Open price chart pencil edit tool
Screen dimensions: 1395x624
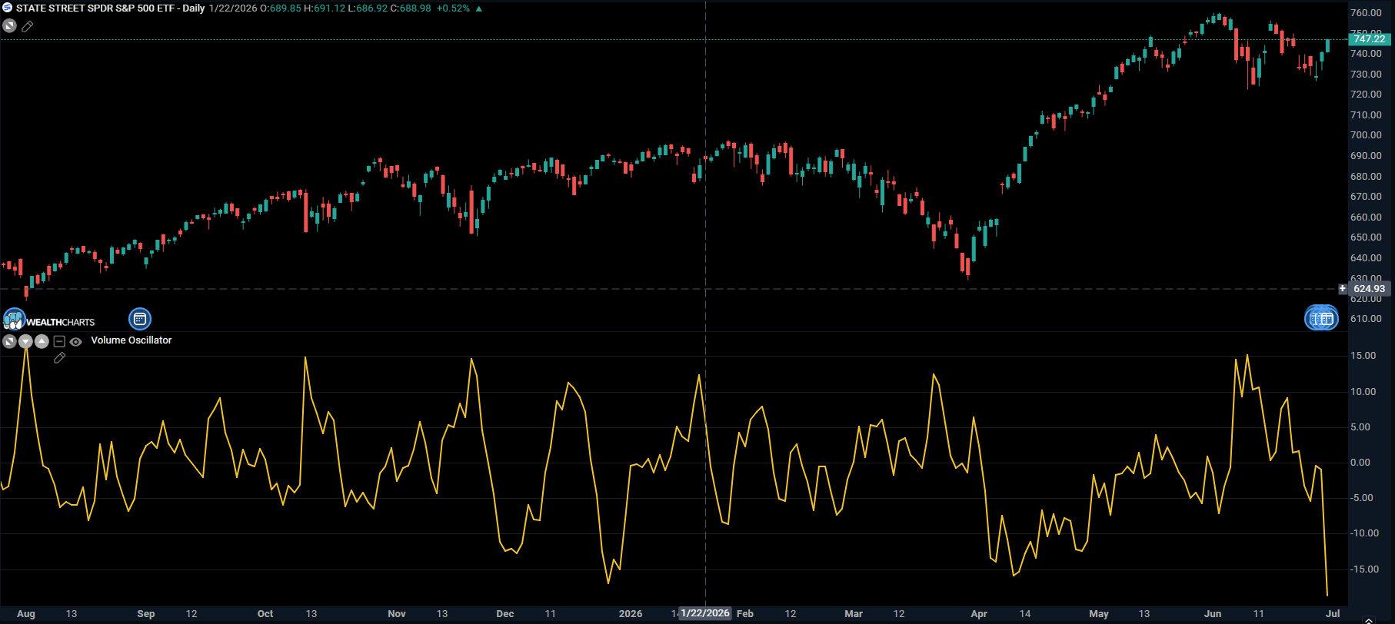pyautogui.click(x=28, y=26)
